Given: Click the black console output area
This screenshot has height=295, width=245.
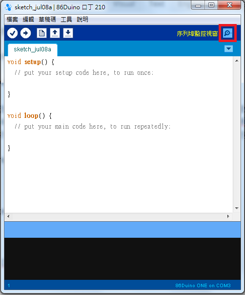Looking at the screenshot, I should click(x=122, y=259).
